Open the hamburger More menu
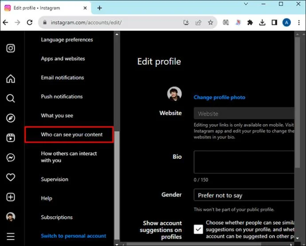Image resolution: width=306 pixels, height=246 pixels. (11, 236)
